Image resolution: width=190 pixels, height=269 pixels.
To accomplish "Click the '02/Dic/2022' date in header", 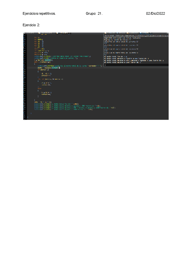I will click(155, 14).
